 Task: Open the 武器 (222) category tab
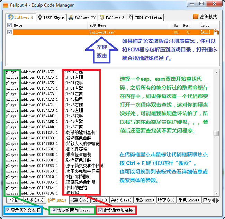pos(145,200)
